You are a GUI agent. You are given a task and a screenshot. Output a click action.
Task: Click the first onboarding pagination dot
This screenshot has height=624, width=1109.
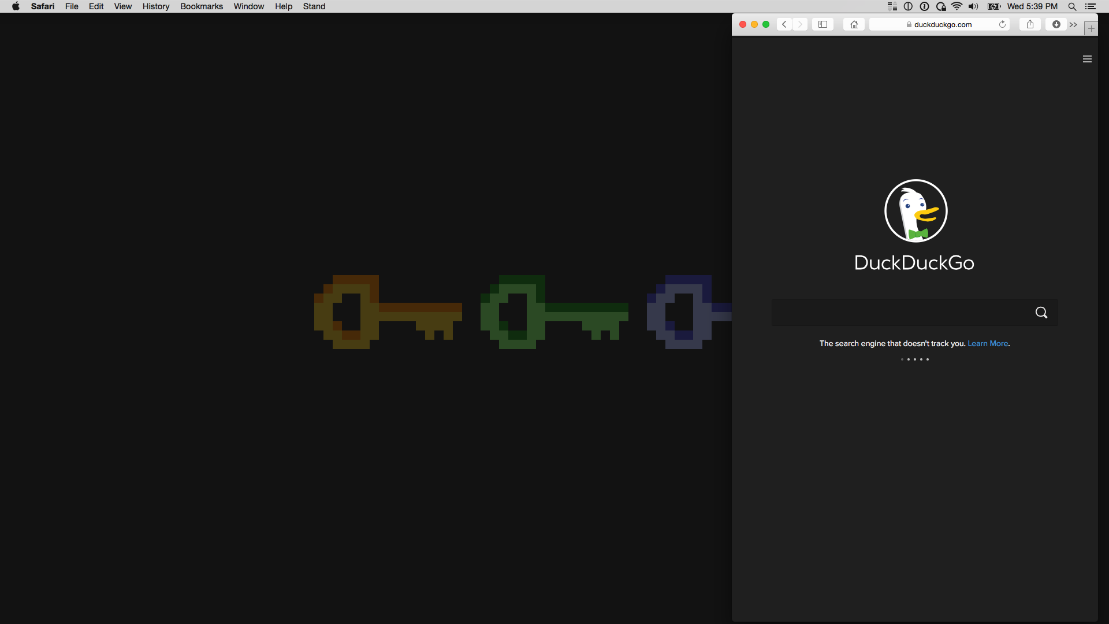point(902,359)
